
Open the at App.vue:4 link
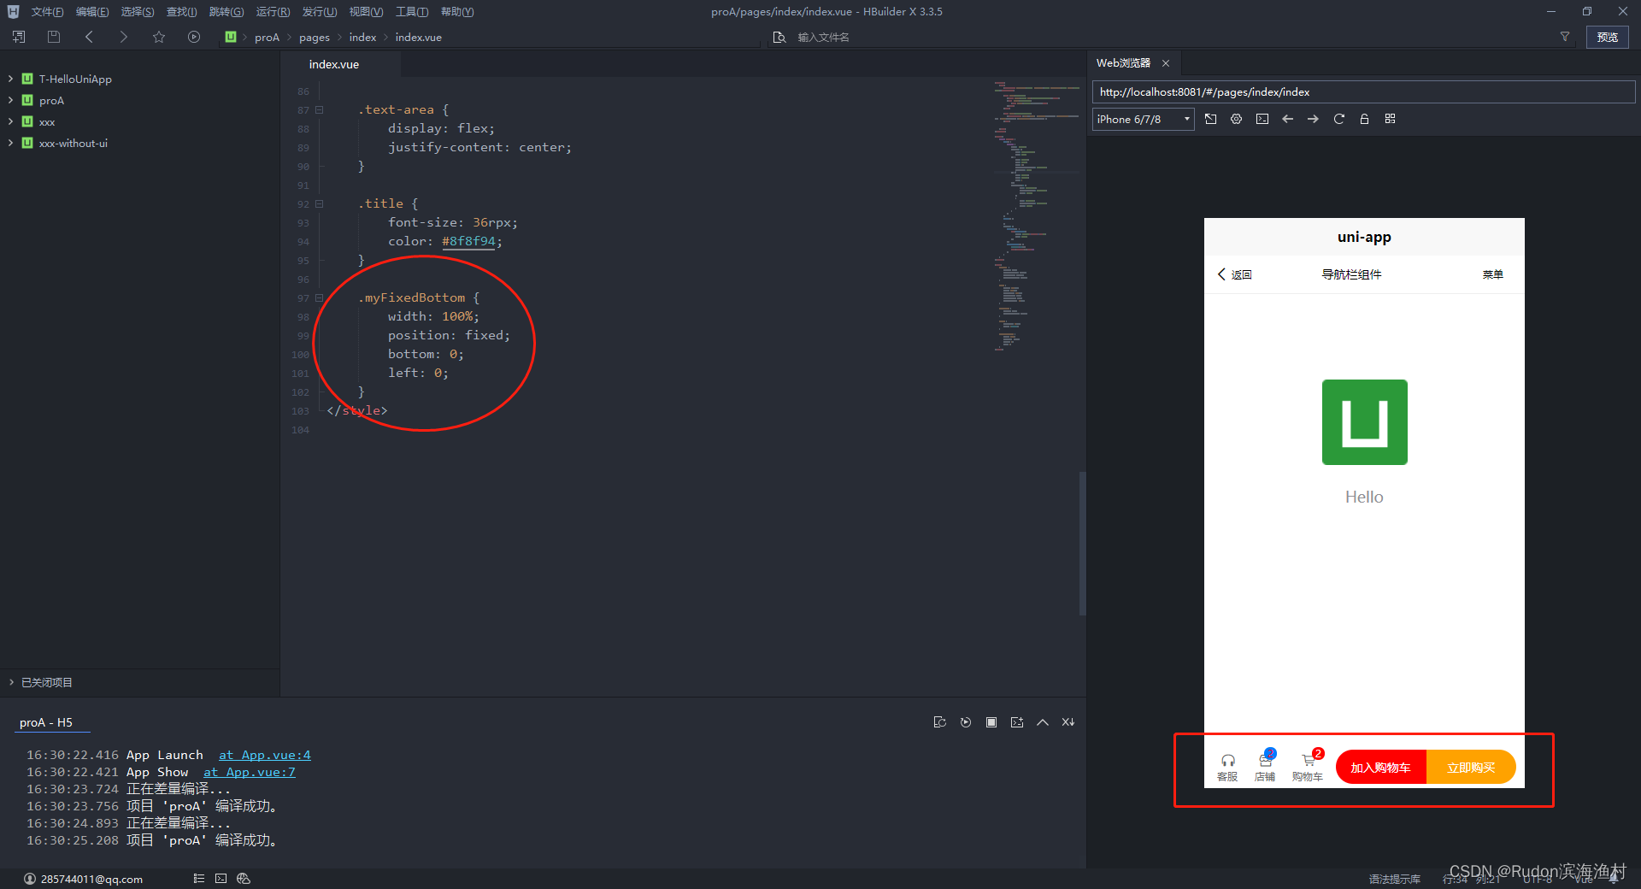click(x=264, y=755)
